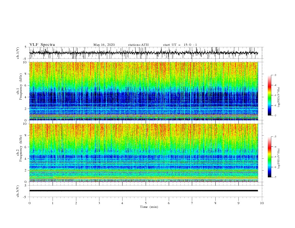Click the 'VLF Spectra' title text

(x=42, y=45)
